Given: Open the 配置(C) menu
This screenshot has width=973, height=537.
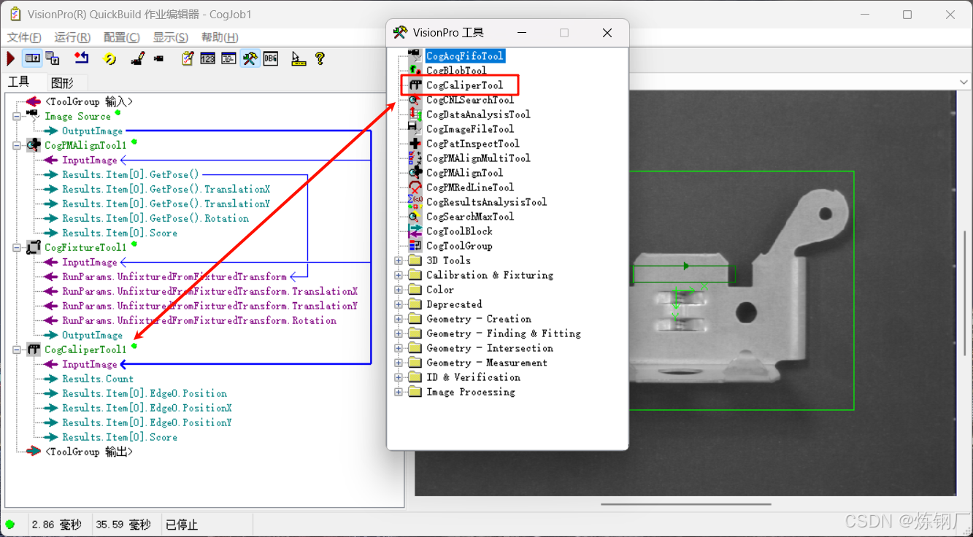Looking at the screenshot, I should (x=122, y=37).
